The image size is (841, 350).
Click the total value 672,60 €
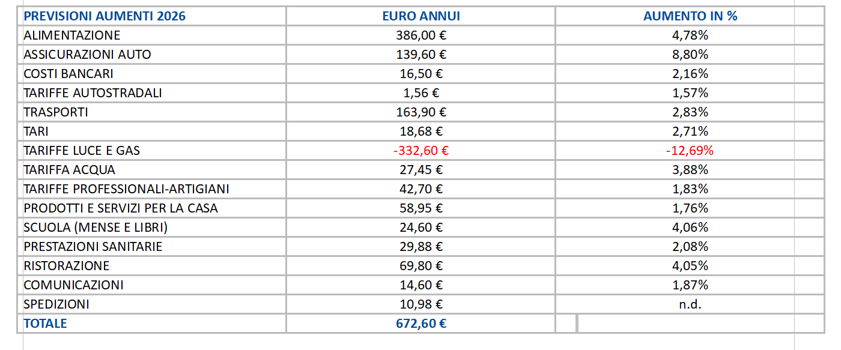(421, 324)
